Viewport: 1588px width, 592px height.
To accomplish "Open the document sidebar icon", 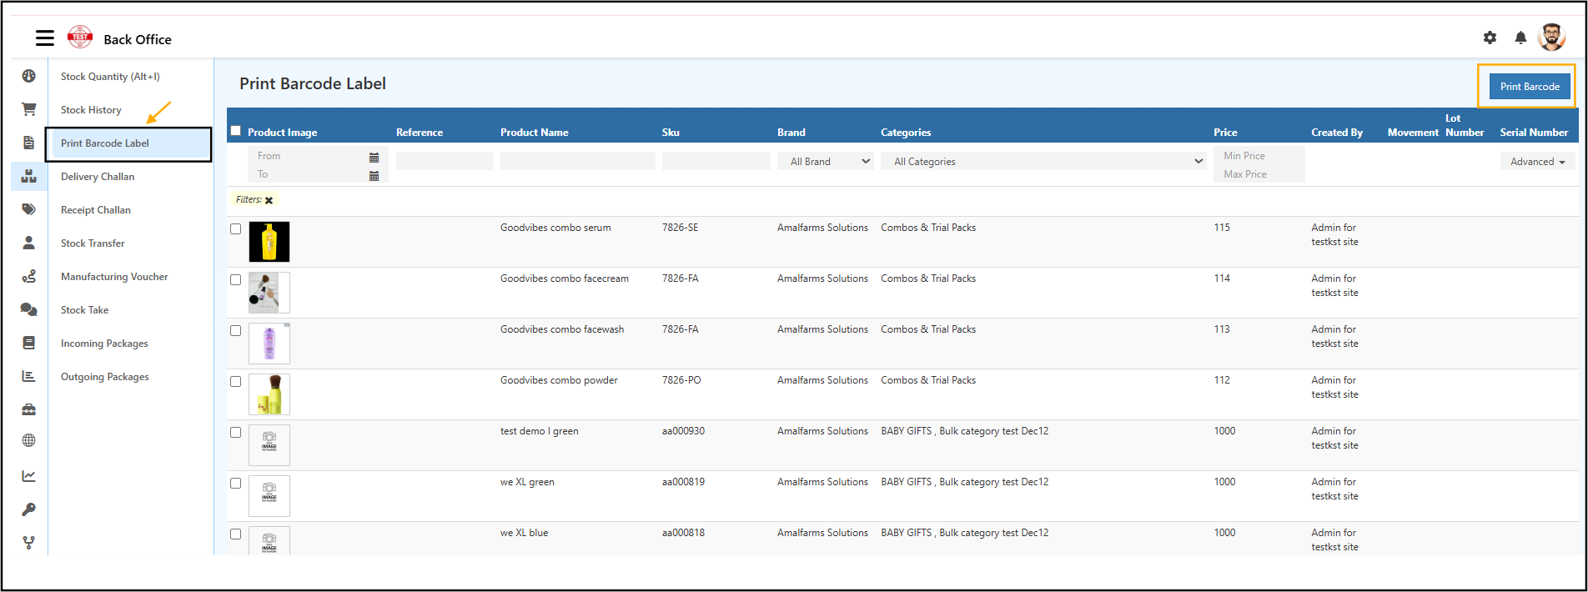I will tap(29, 143).
